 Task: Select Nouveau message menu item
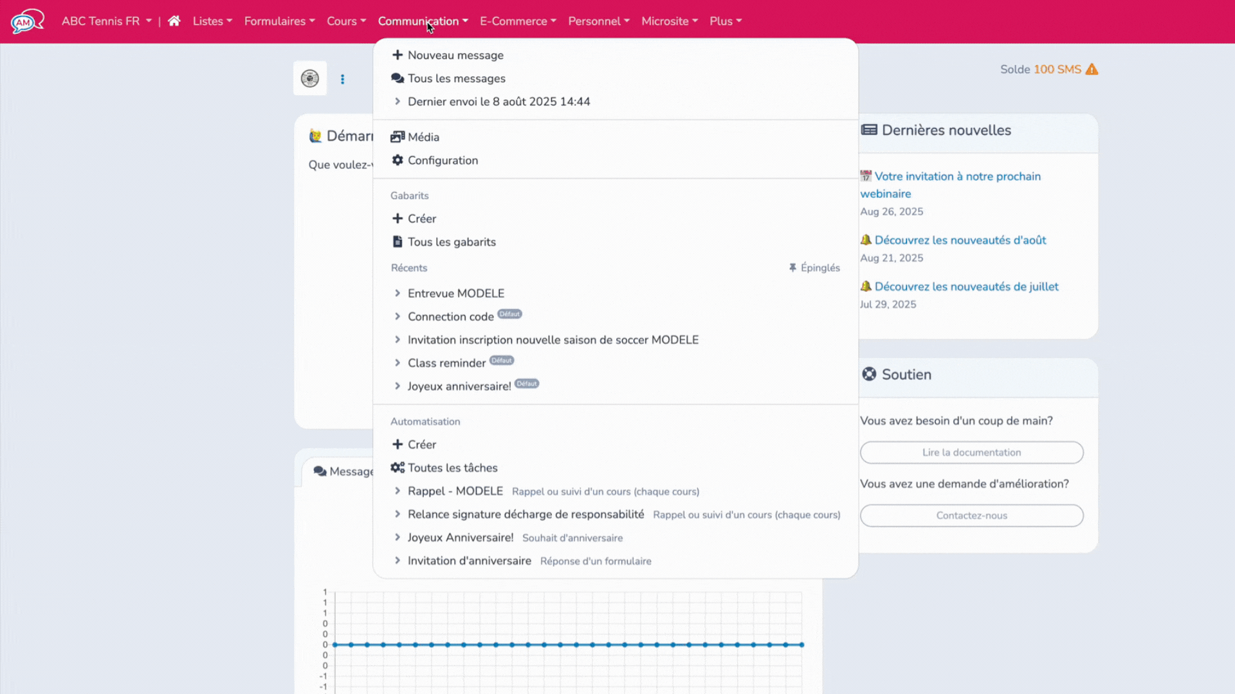[455, 55]
